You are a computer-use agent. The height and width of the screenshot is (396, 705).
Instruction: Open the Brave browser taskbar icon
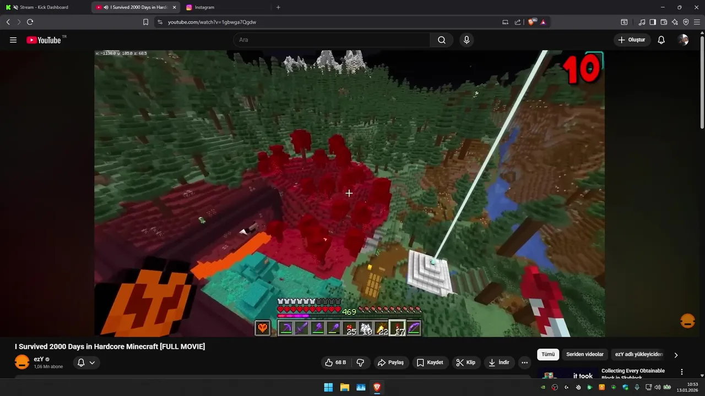click(x=377, y=387)
